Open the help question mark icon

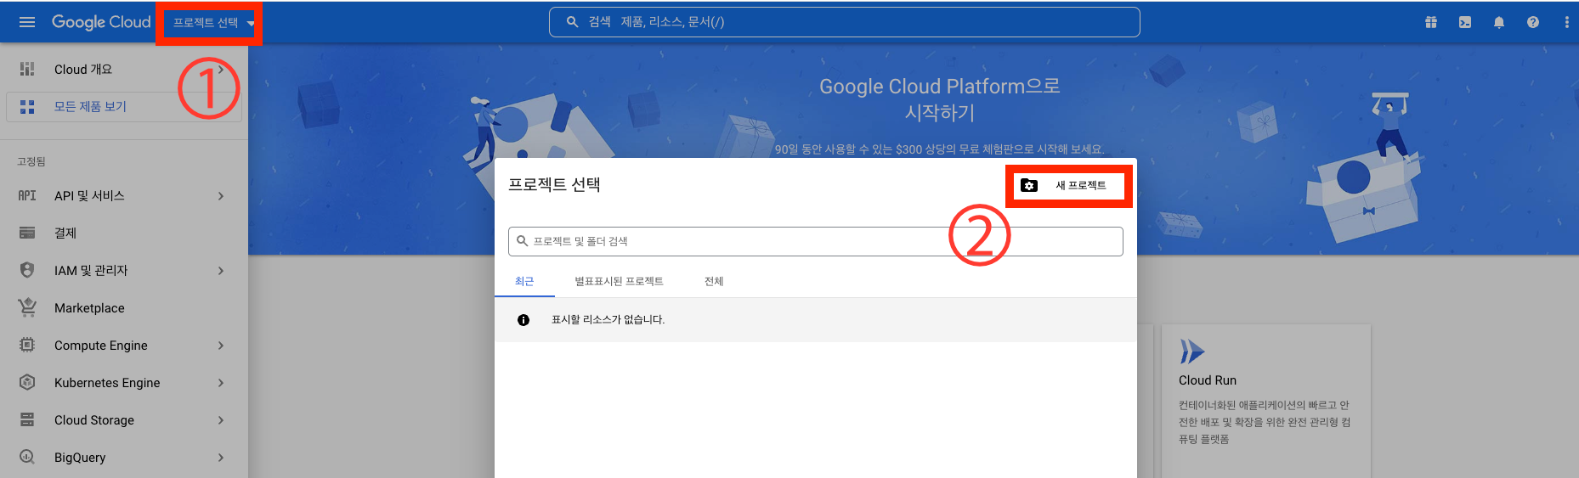click(1533, 22)
